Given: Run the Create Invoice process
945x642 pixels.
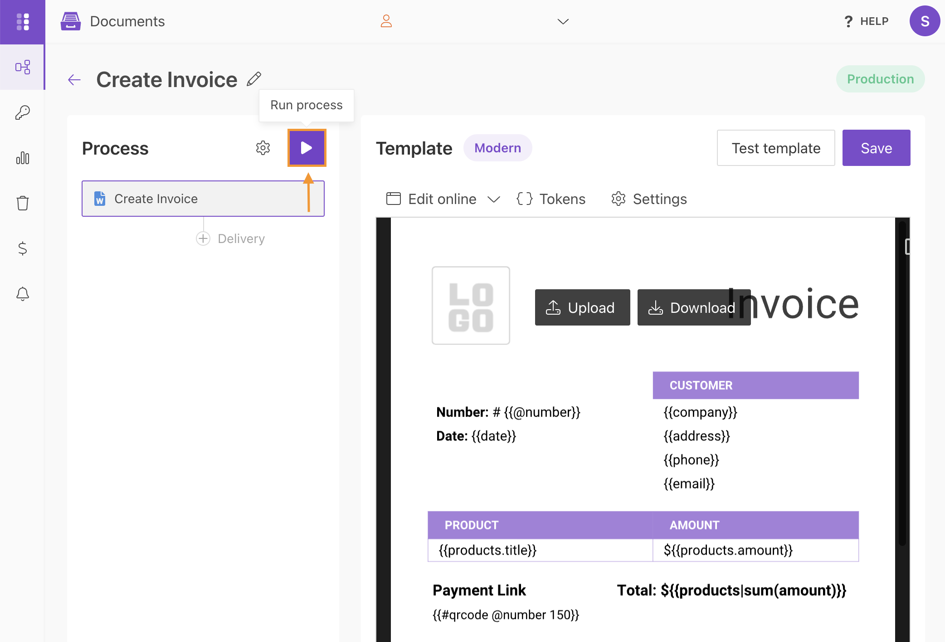Looking at the screenshot, I should (x=307, y=147).
